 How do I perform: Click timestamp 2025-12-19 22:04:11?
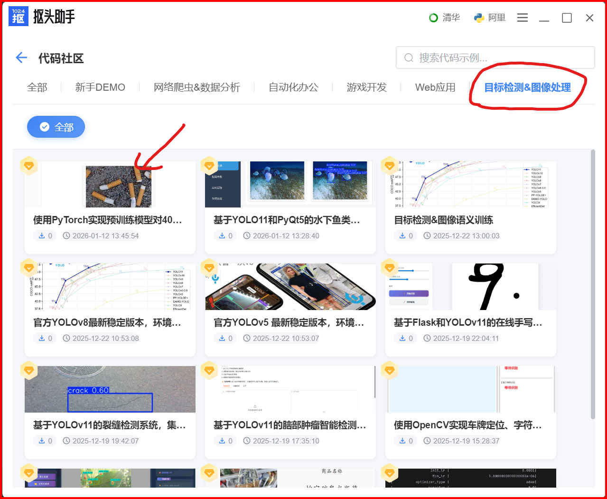[x=466, y=338]
